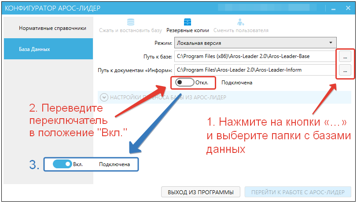
Task: Open the Резервные копии backup icon
Action: (188, 22)
